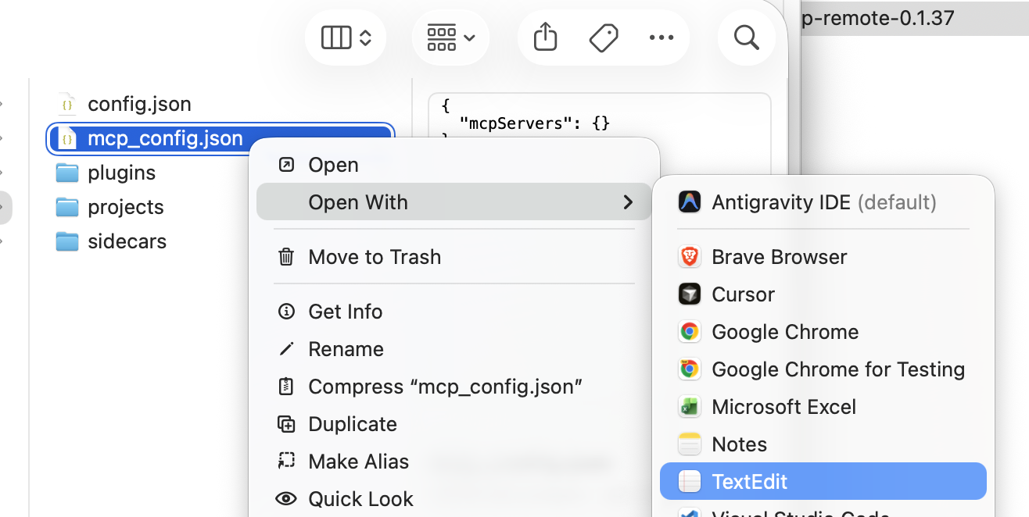Click the plugins folder name
Screen dimensions: 1029x517
click(x=122, y=173)
